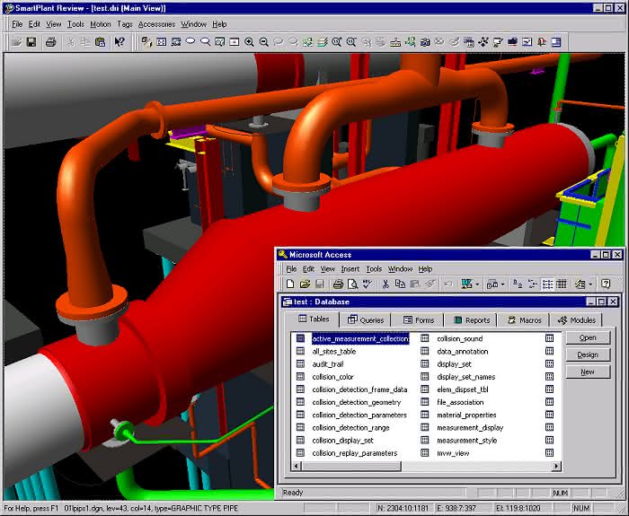Toggle Details view in Access toolbar
Viewport: 629px width, 516px height.
[562, 284]
